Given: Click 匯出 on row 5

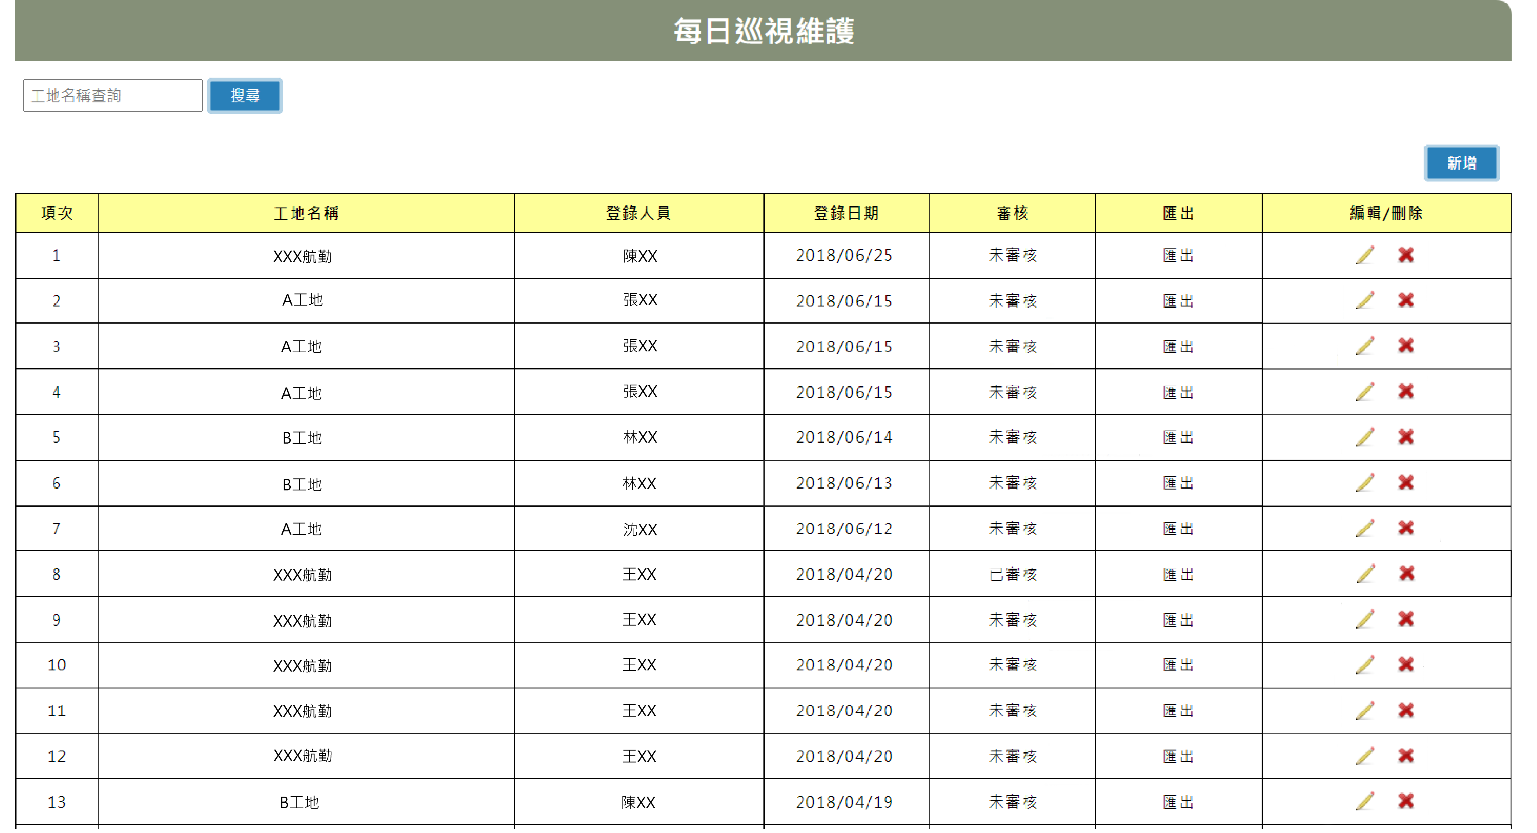Looking at the screenshot, I should click(1178, 437).
